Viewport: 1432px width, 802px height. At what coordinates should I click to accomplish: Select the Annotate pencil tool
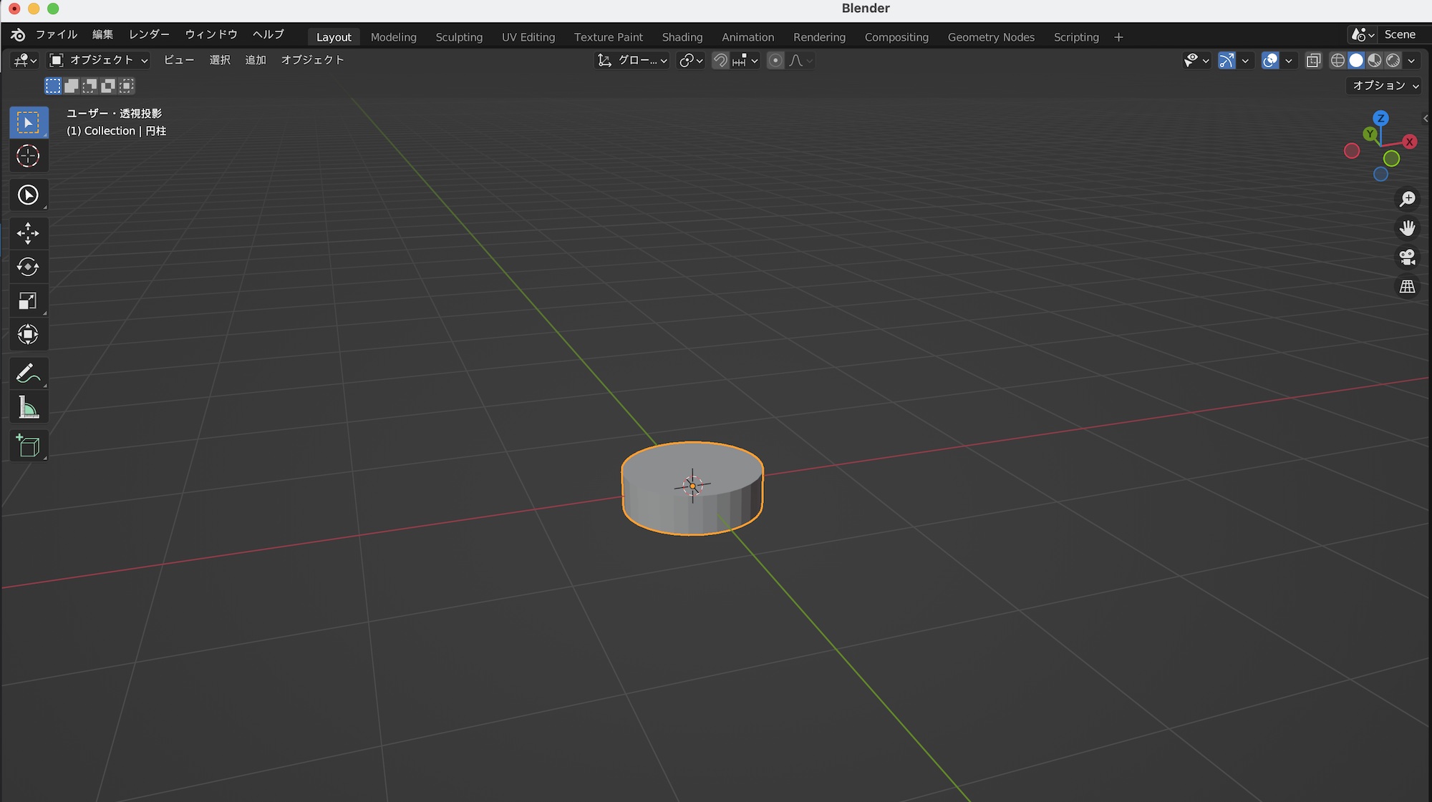[28, 373]
